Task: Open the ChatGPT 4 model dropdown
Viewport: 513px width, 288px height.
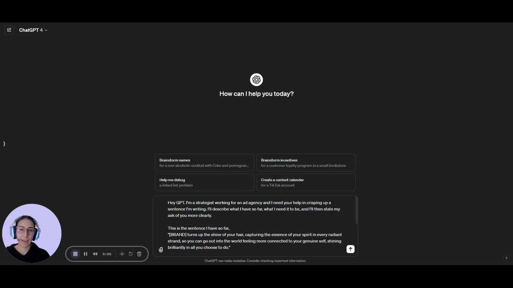Action: tap(33, 30)
